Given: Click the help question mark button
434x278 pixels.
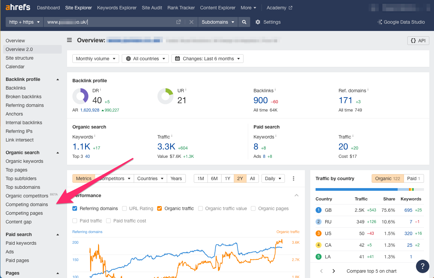Looking at the screenshot, I should tap(422, 266).
